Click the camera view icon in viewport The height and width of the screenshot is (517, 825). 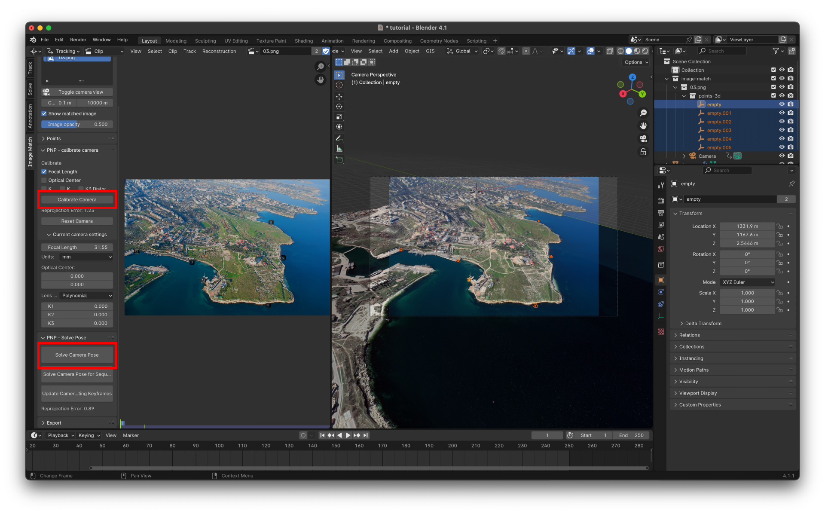coord(643,139)
